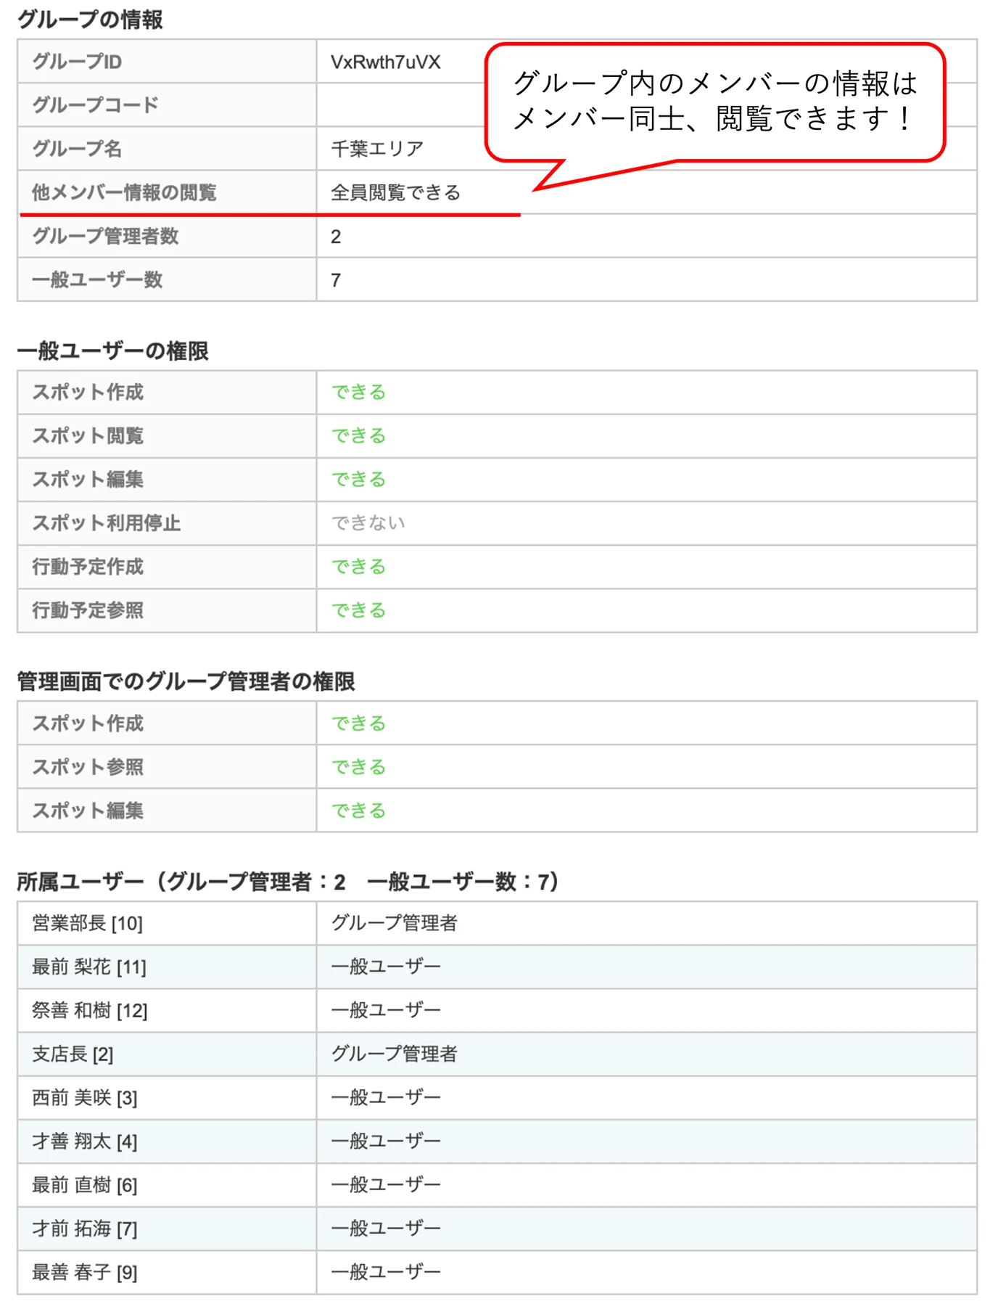This screenshot has width=998, height=1312.
Task: Click できる next to 行動予定作成
Action: pyautogui.click(x=358, y=566)
